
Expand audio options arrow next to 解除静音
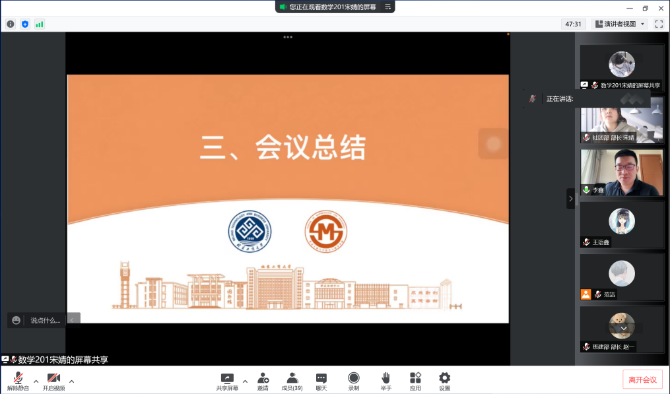pyautogui.click(x=36, y=381)
